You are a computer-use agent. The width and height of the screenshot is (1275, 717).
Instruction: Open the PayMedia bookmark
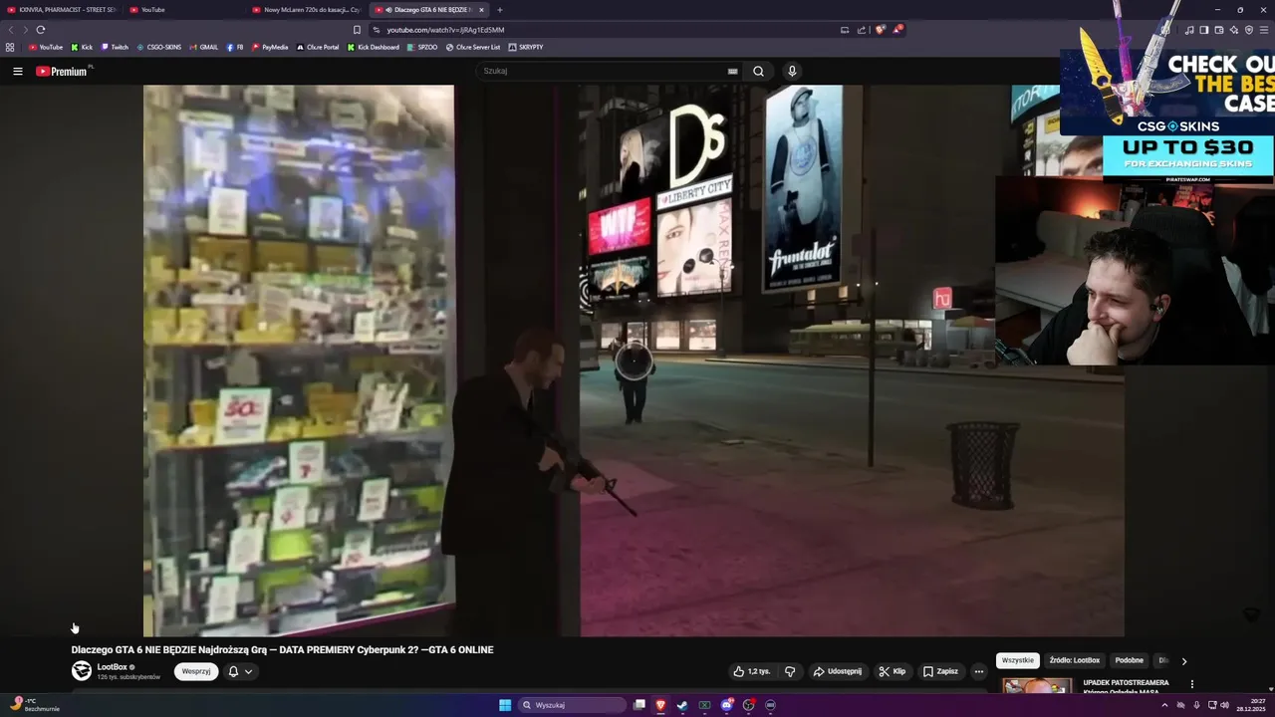(x=270, y=47)
